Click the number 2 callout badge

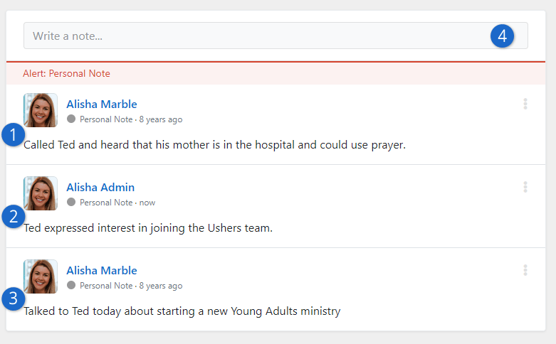13,217
